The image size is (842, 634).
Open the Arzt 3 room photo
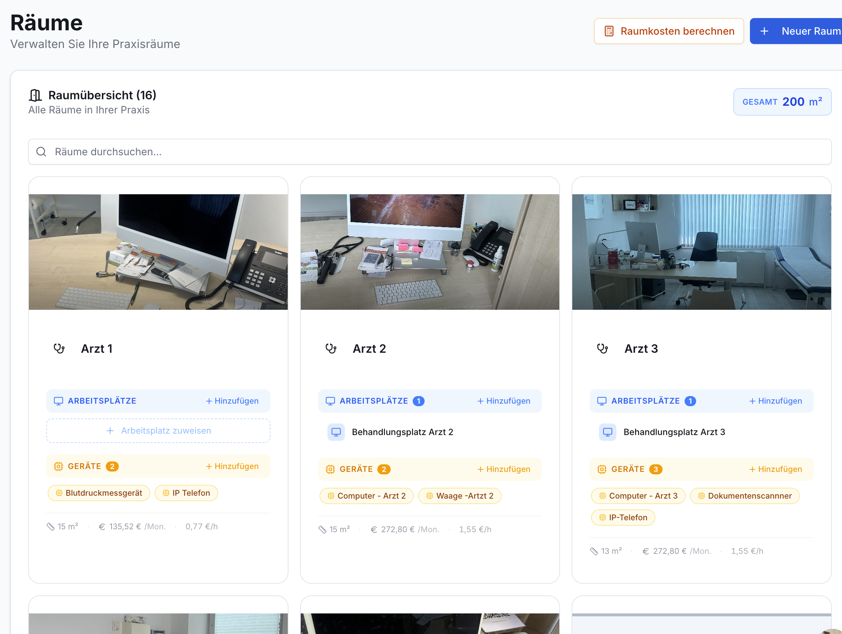click(x=701, y=252)
